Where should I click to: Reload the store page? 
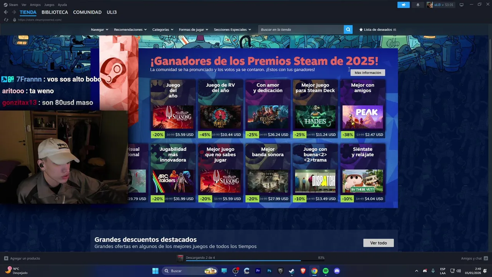(x=6, y=20)
